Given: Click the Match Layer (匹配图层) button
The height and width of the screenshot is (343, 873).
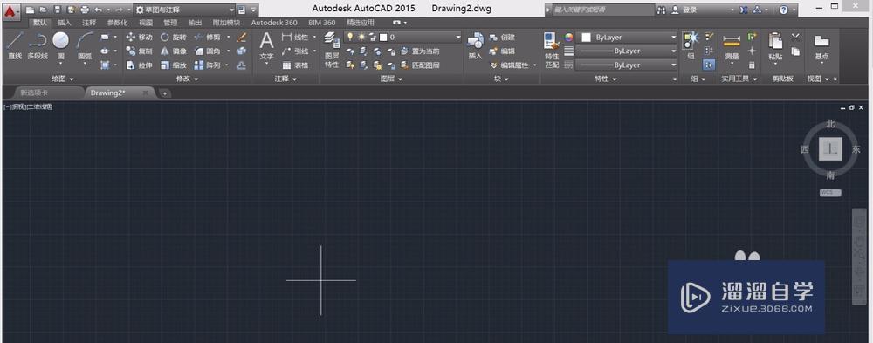Looking at the screenshot, I should coord(421,65).
